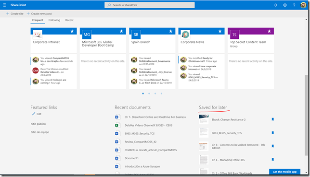Go to first carousel page dot

(143, 94)
